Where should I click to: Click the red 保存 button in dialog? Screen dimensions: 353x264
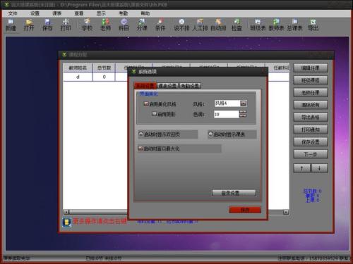coord(245,210)
